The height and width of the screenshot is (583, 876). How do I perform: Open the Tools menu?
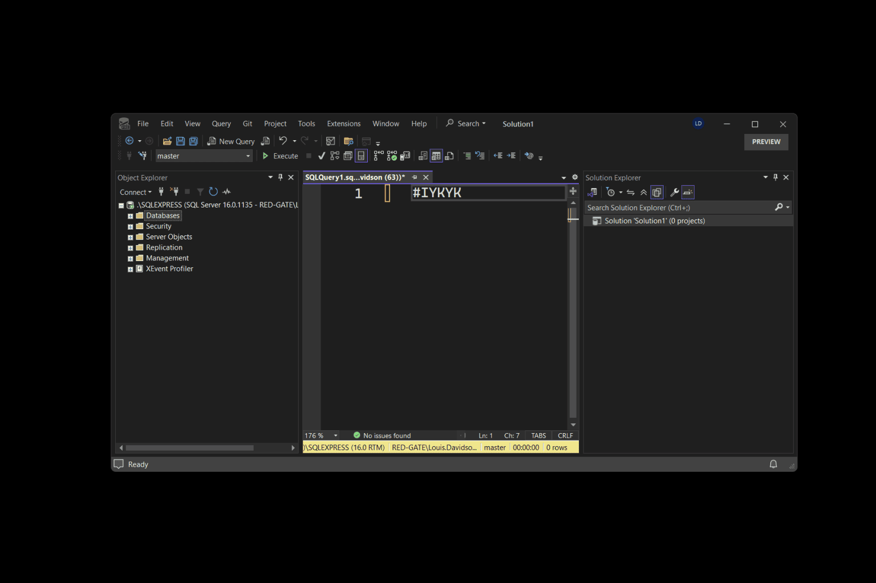click(x=306, y=124)
